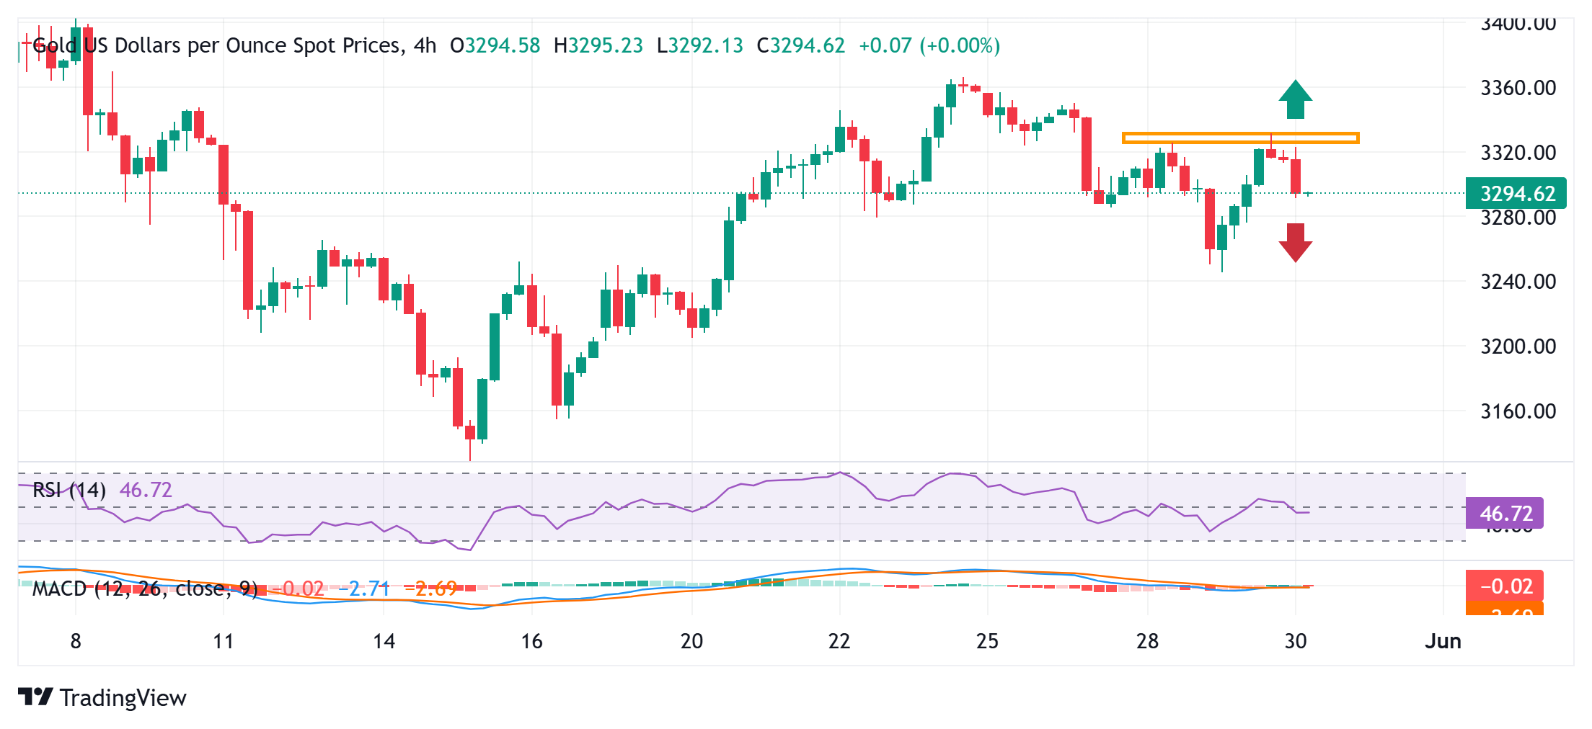Click the TradingView logo

click(35, 697)
